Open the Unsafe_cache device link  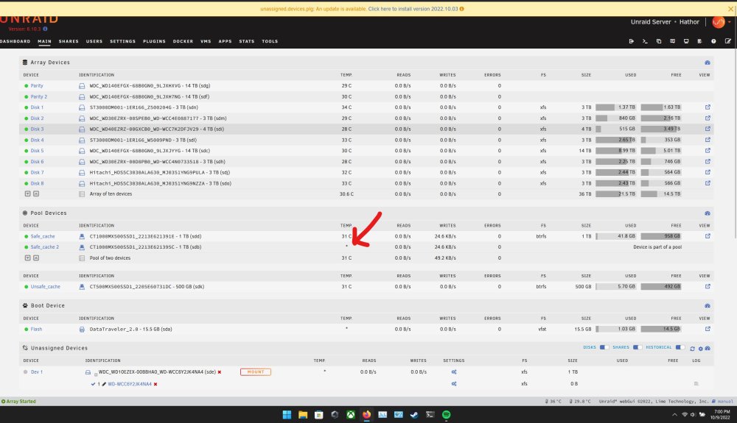click(x=46, y=286)
